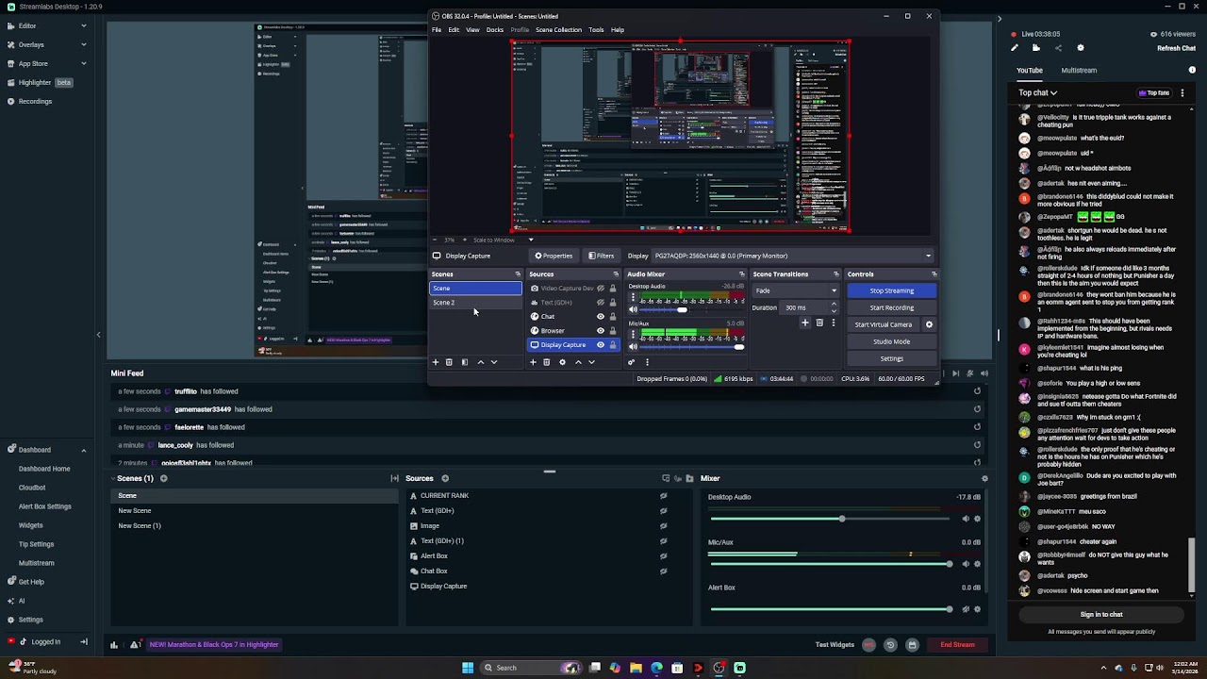Open the OBS Docks menu
1207x679 pixels.
494,30
